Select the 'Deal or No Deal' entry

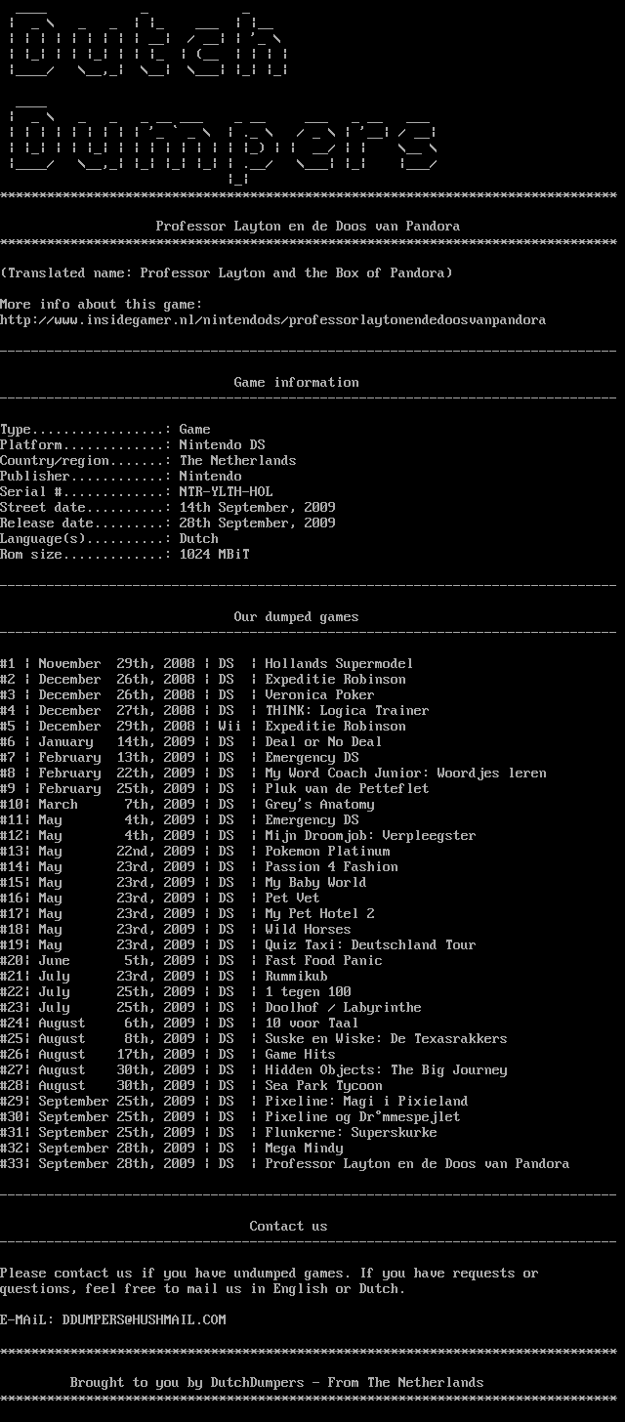point(323,742)
